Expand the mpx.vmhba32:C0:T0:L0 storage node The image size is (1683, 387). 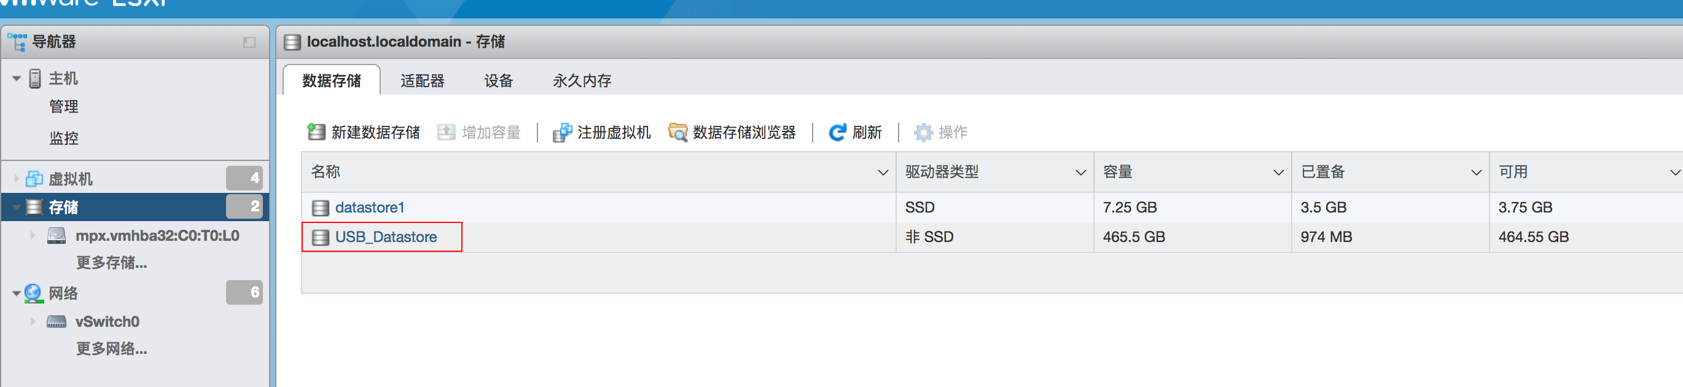coord(32,236)
